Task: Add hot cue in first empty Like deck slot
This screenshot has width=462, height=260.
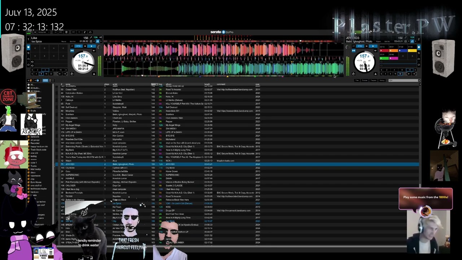Action: pyautogui.click(x=35, y=48)
